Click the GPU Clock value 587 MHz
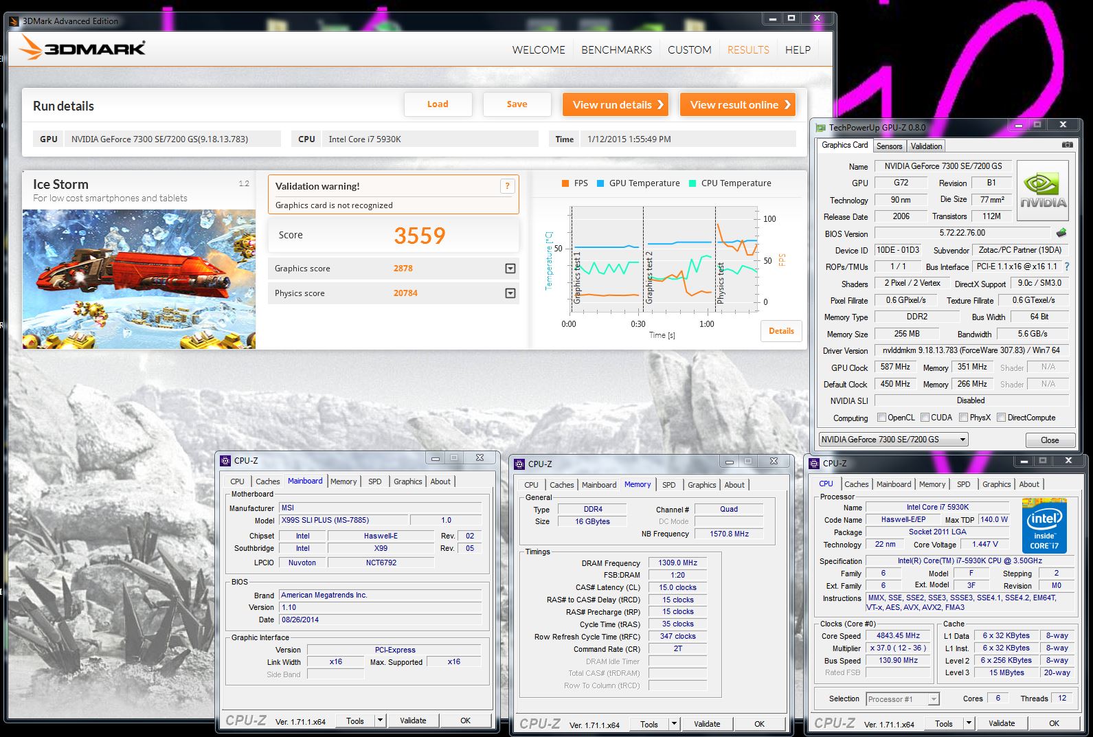Image resolution: width=1093 pixels, height=737 pixels. [895, 367]
